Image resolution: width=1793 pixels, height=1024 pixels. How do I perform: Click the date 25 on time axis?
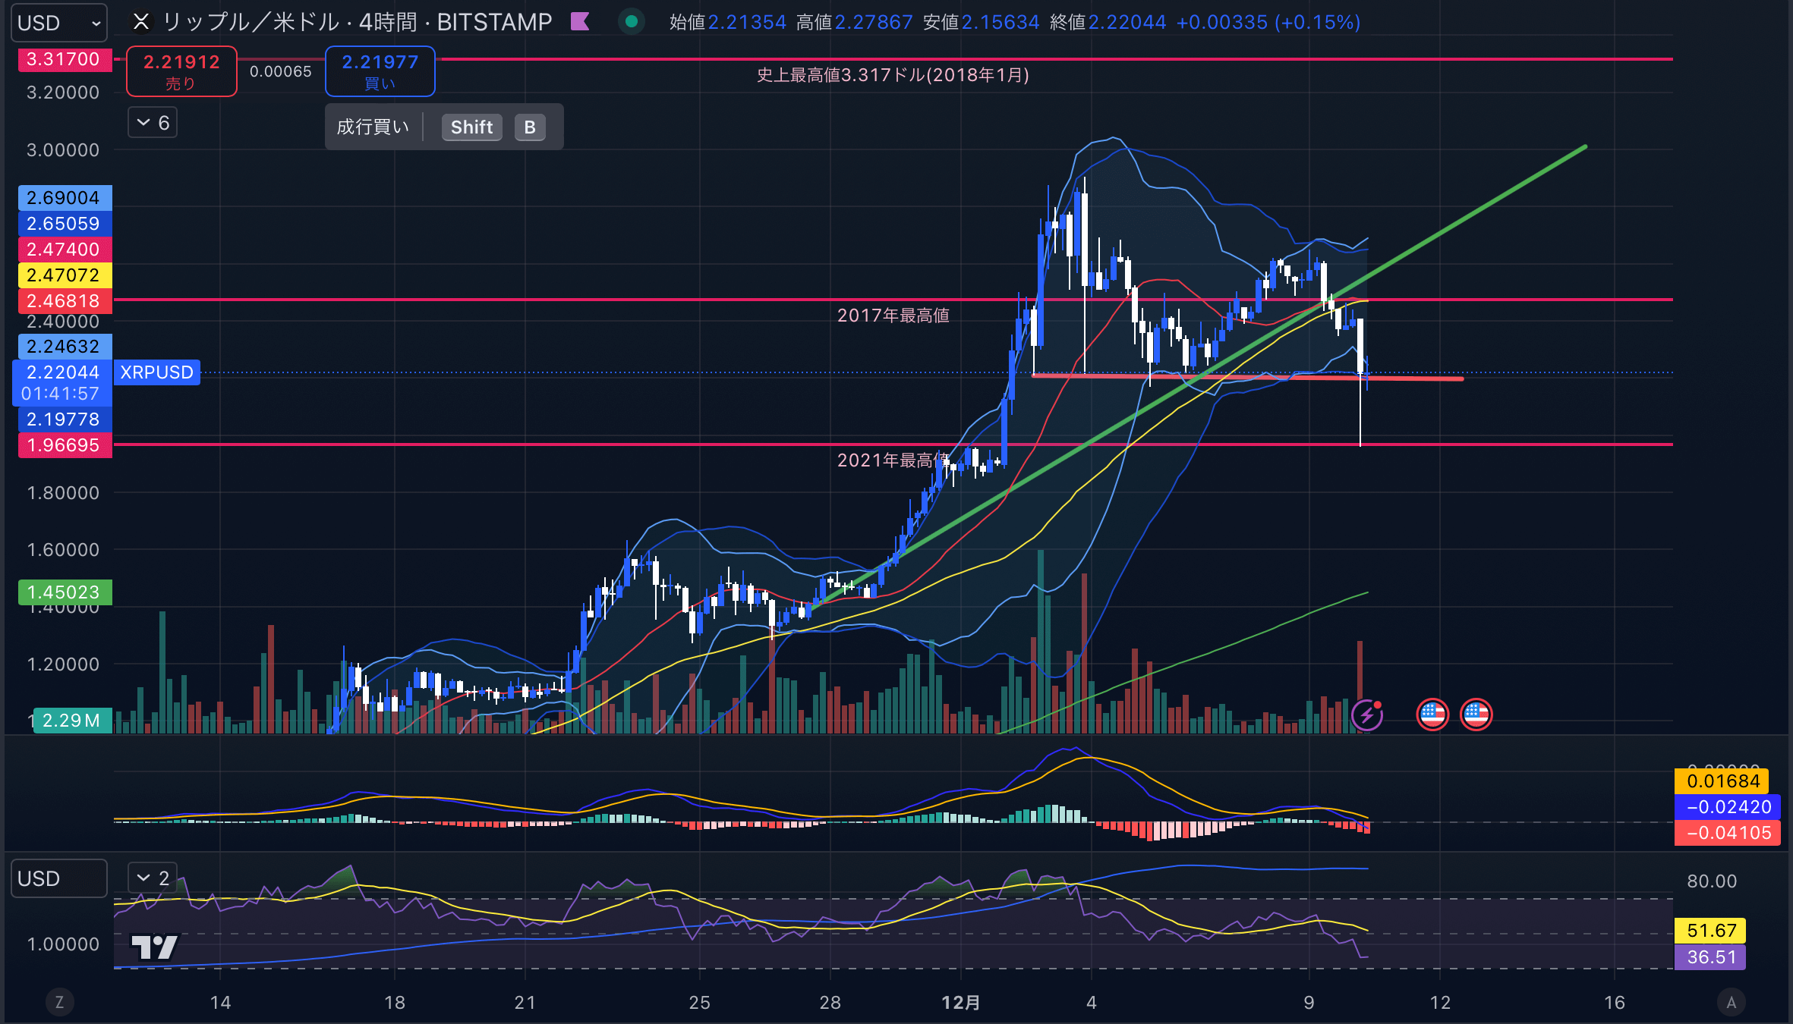point(699,1003)
